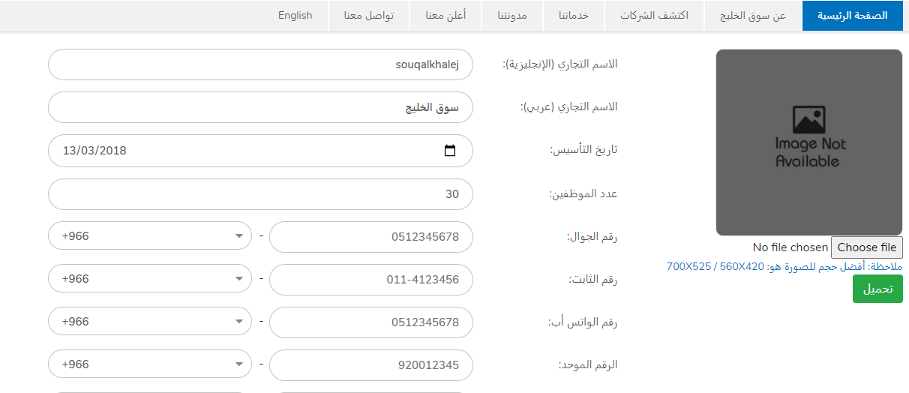Focus the English trade name field souqalkhalej
Viewport: 909px width, 393px height.
[260, 64]
